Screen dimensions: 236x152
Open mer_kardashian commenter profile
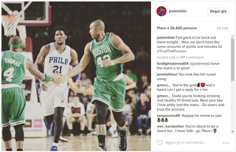coord(170,126)
